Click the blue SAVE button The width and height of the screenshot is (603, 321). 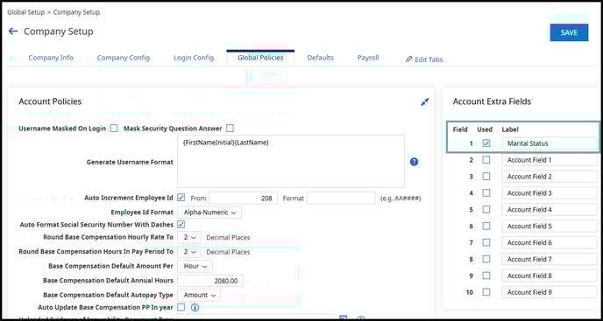569,32
